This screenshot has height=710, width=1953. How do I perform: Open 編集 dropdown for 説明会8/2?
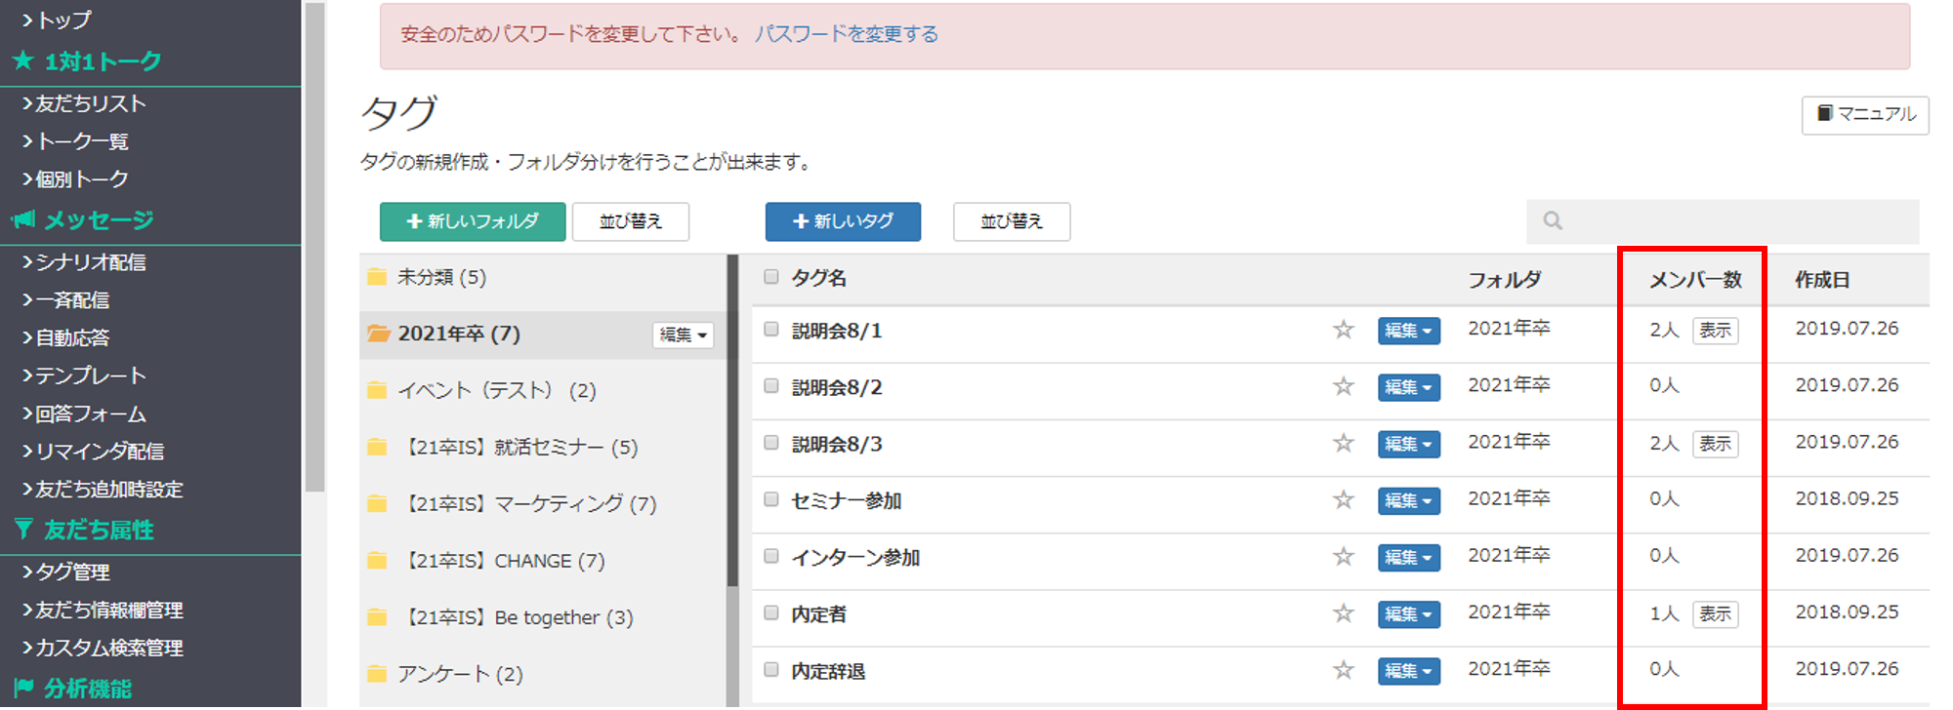pos(1408,387)
